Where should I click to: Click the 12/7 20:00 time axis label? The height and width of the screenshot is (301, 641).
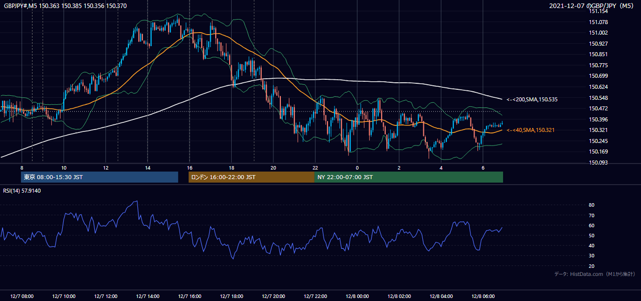click(273, 296)
